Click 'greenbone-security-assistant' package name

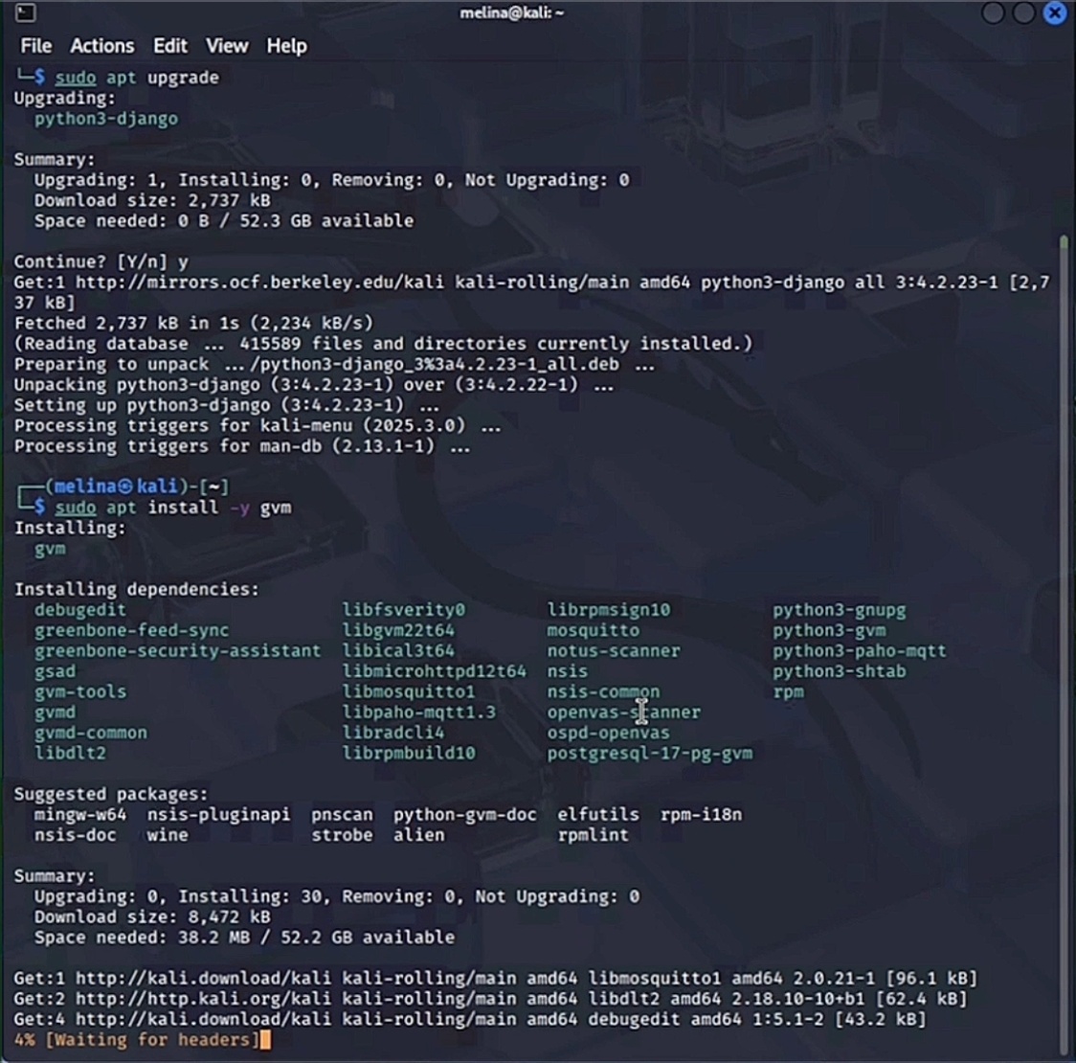(x=178, y=651)
